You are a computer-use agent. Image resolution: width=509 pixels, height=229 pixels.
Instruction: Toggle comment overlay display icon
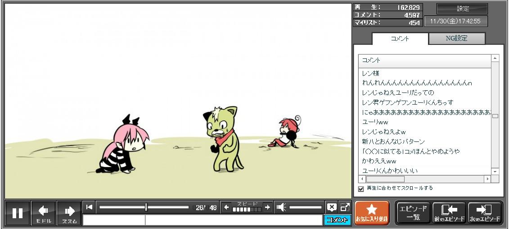pos(332,207)
